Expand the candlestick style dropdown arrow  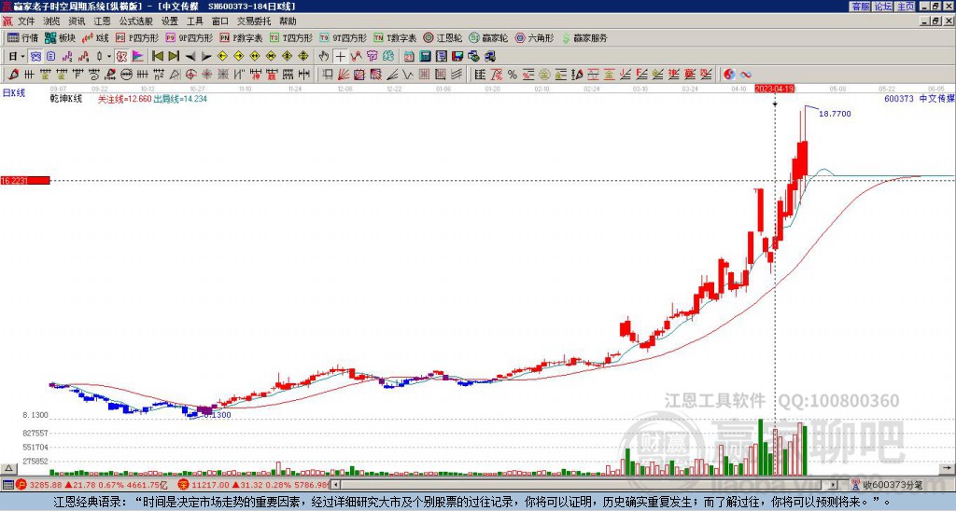(x=109, y=57)
